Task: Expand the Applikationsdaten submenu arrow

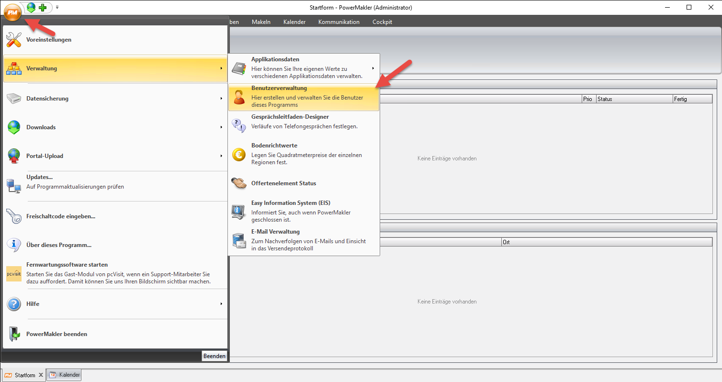Action: click(373, 68)
